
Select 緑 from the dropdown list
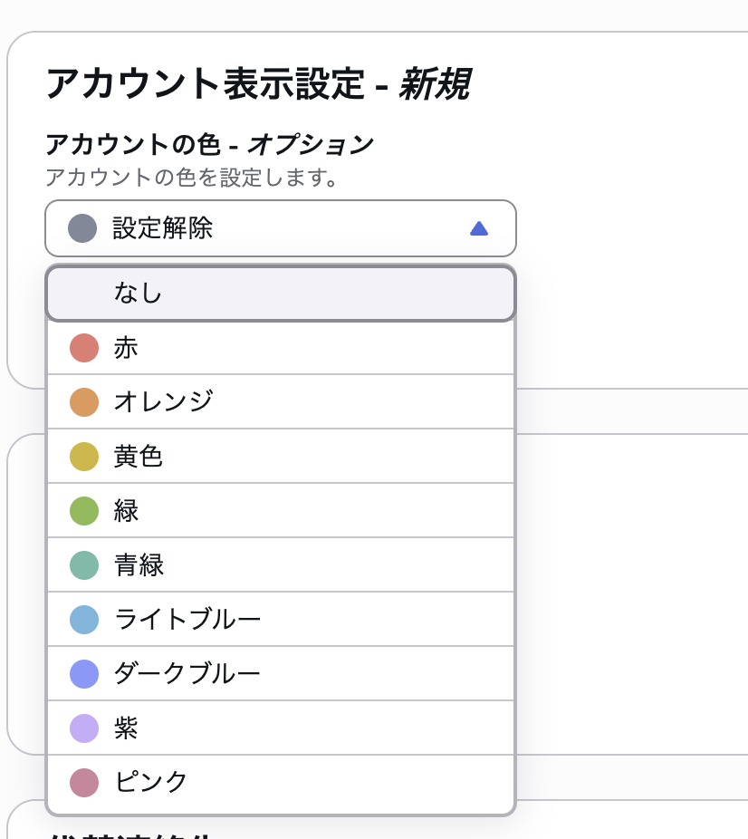281,511
